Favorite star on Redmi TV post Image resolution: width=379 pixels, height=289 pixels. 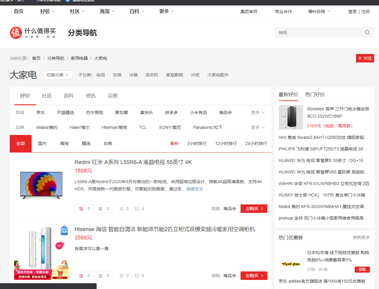(122, 209)
